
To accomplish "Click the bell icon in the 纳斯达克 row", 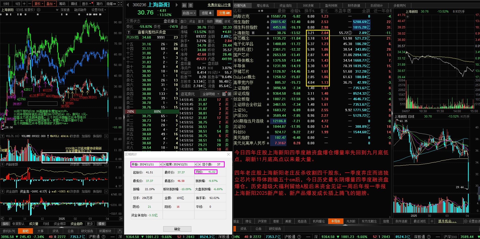I will 268,17.
